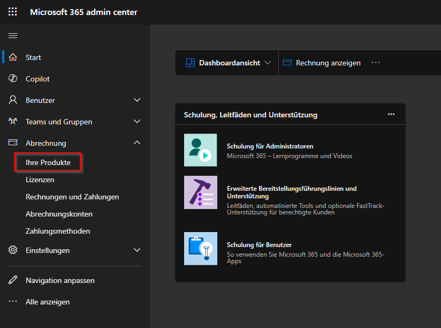Click the Dashboardansicht button label
This screenshot has height=328, width=441.
pyautogui.click(x=230, y=63)
